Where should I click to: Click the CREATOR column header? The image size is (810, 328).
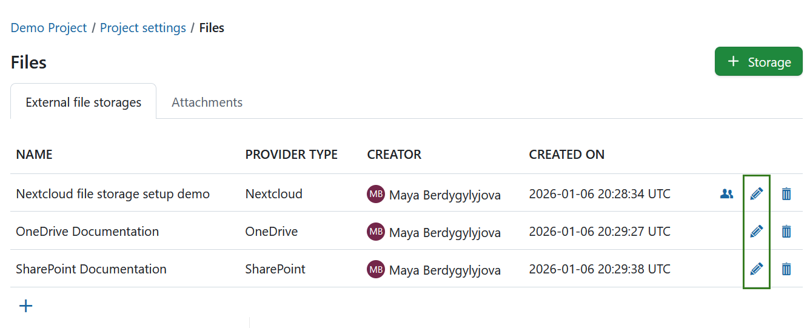393,155
